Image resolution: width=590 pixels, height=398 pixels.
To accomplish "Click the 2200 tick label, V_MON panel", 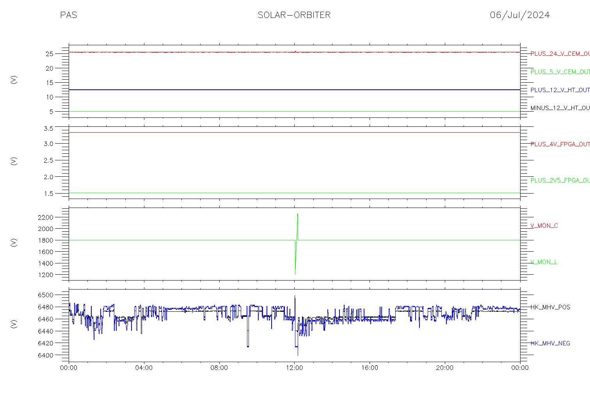I will (x=46, y=217).
